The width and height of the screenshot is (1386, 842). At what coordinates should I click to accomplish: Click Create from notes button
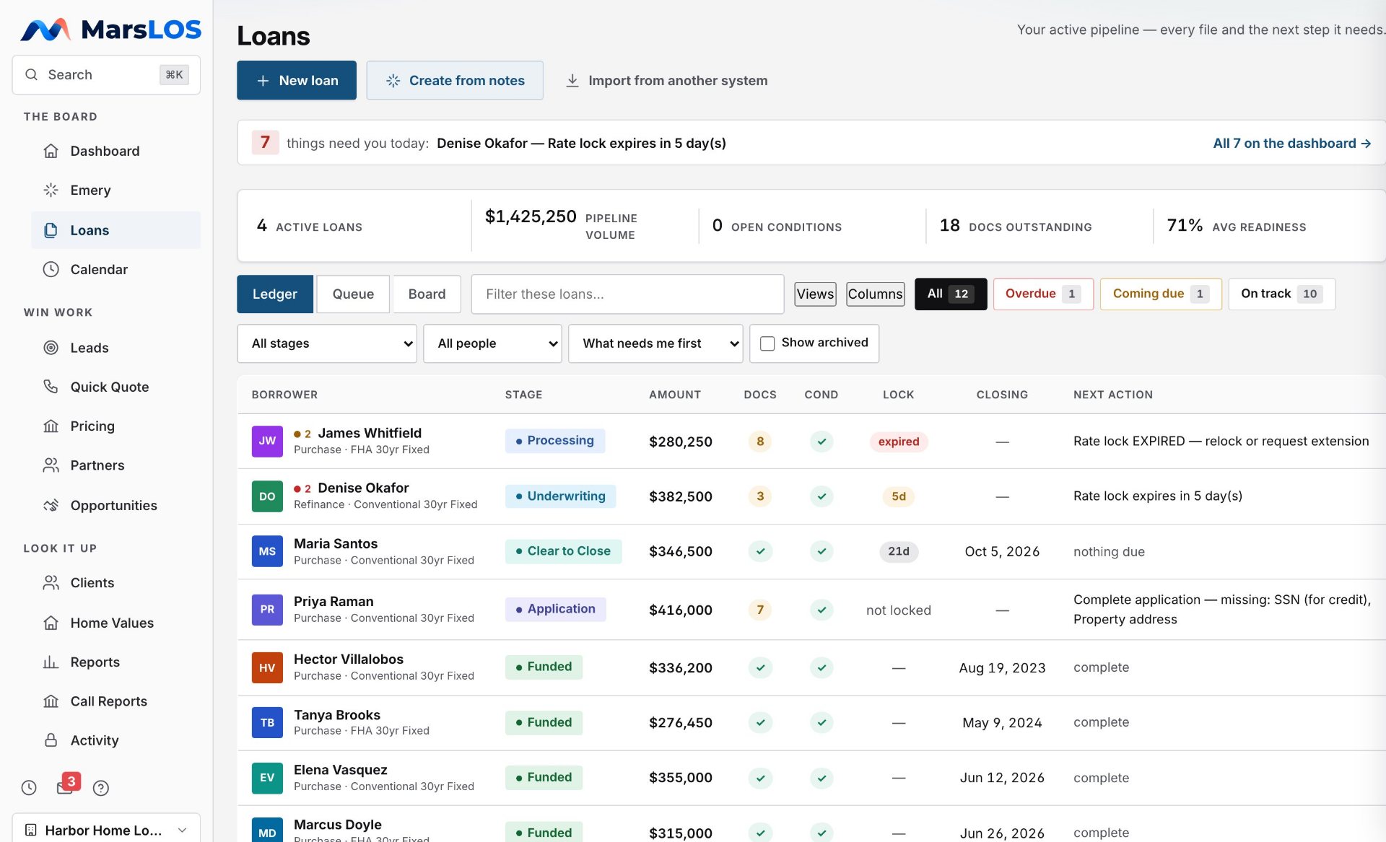click(455, 80)
